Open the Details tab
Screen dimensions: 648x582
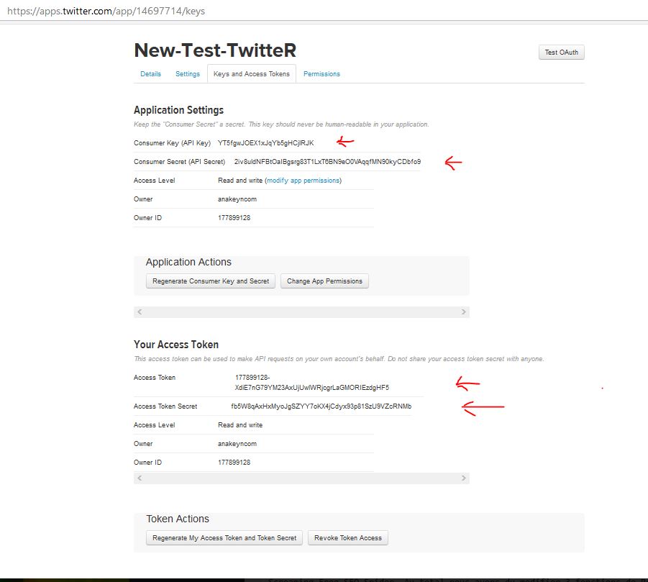tap(150, 74)
